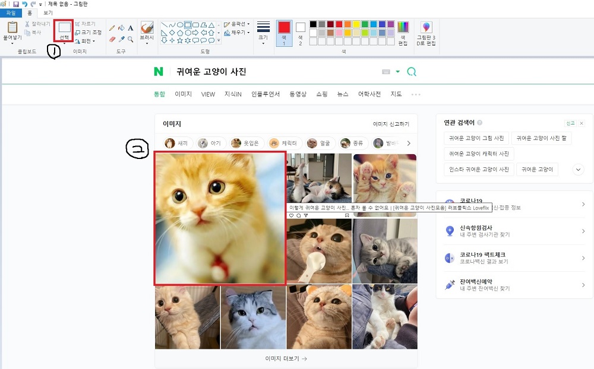Click the Save icon in quick access toolbar
This screenshot has width=594, height=369.
click(16, 4)
